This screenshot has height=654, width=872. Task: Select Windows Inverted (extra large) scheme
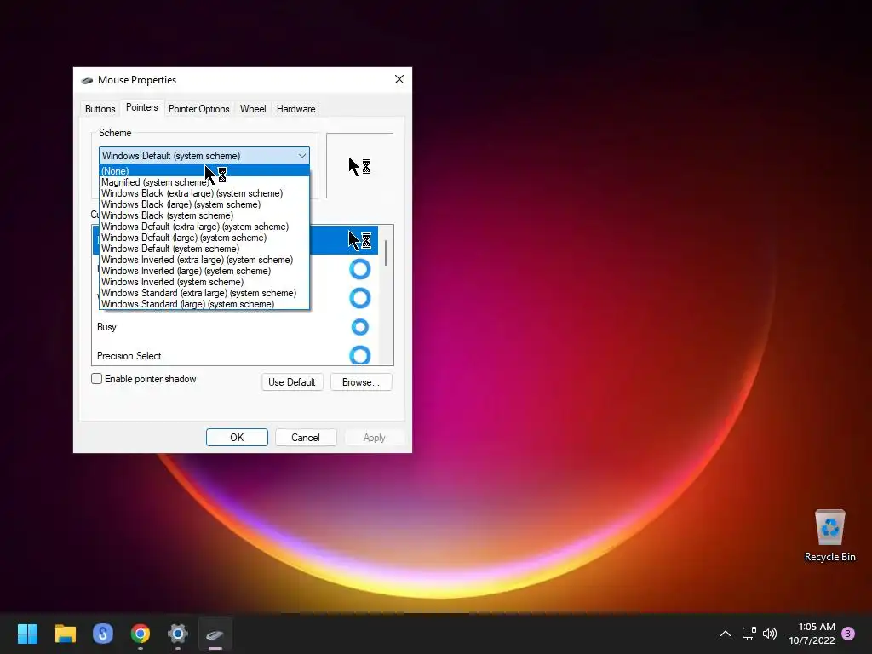(x=204, y=260)
